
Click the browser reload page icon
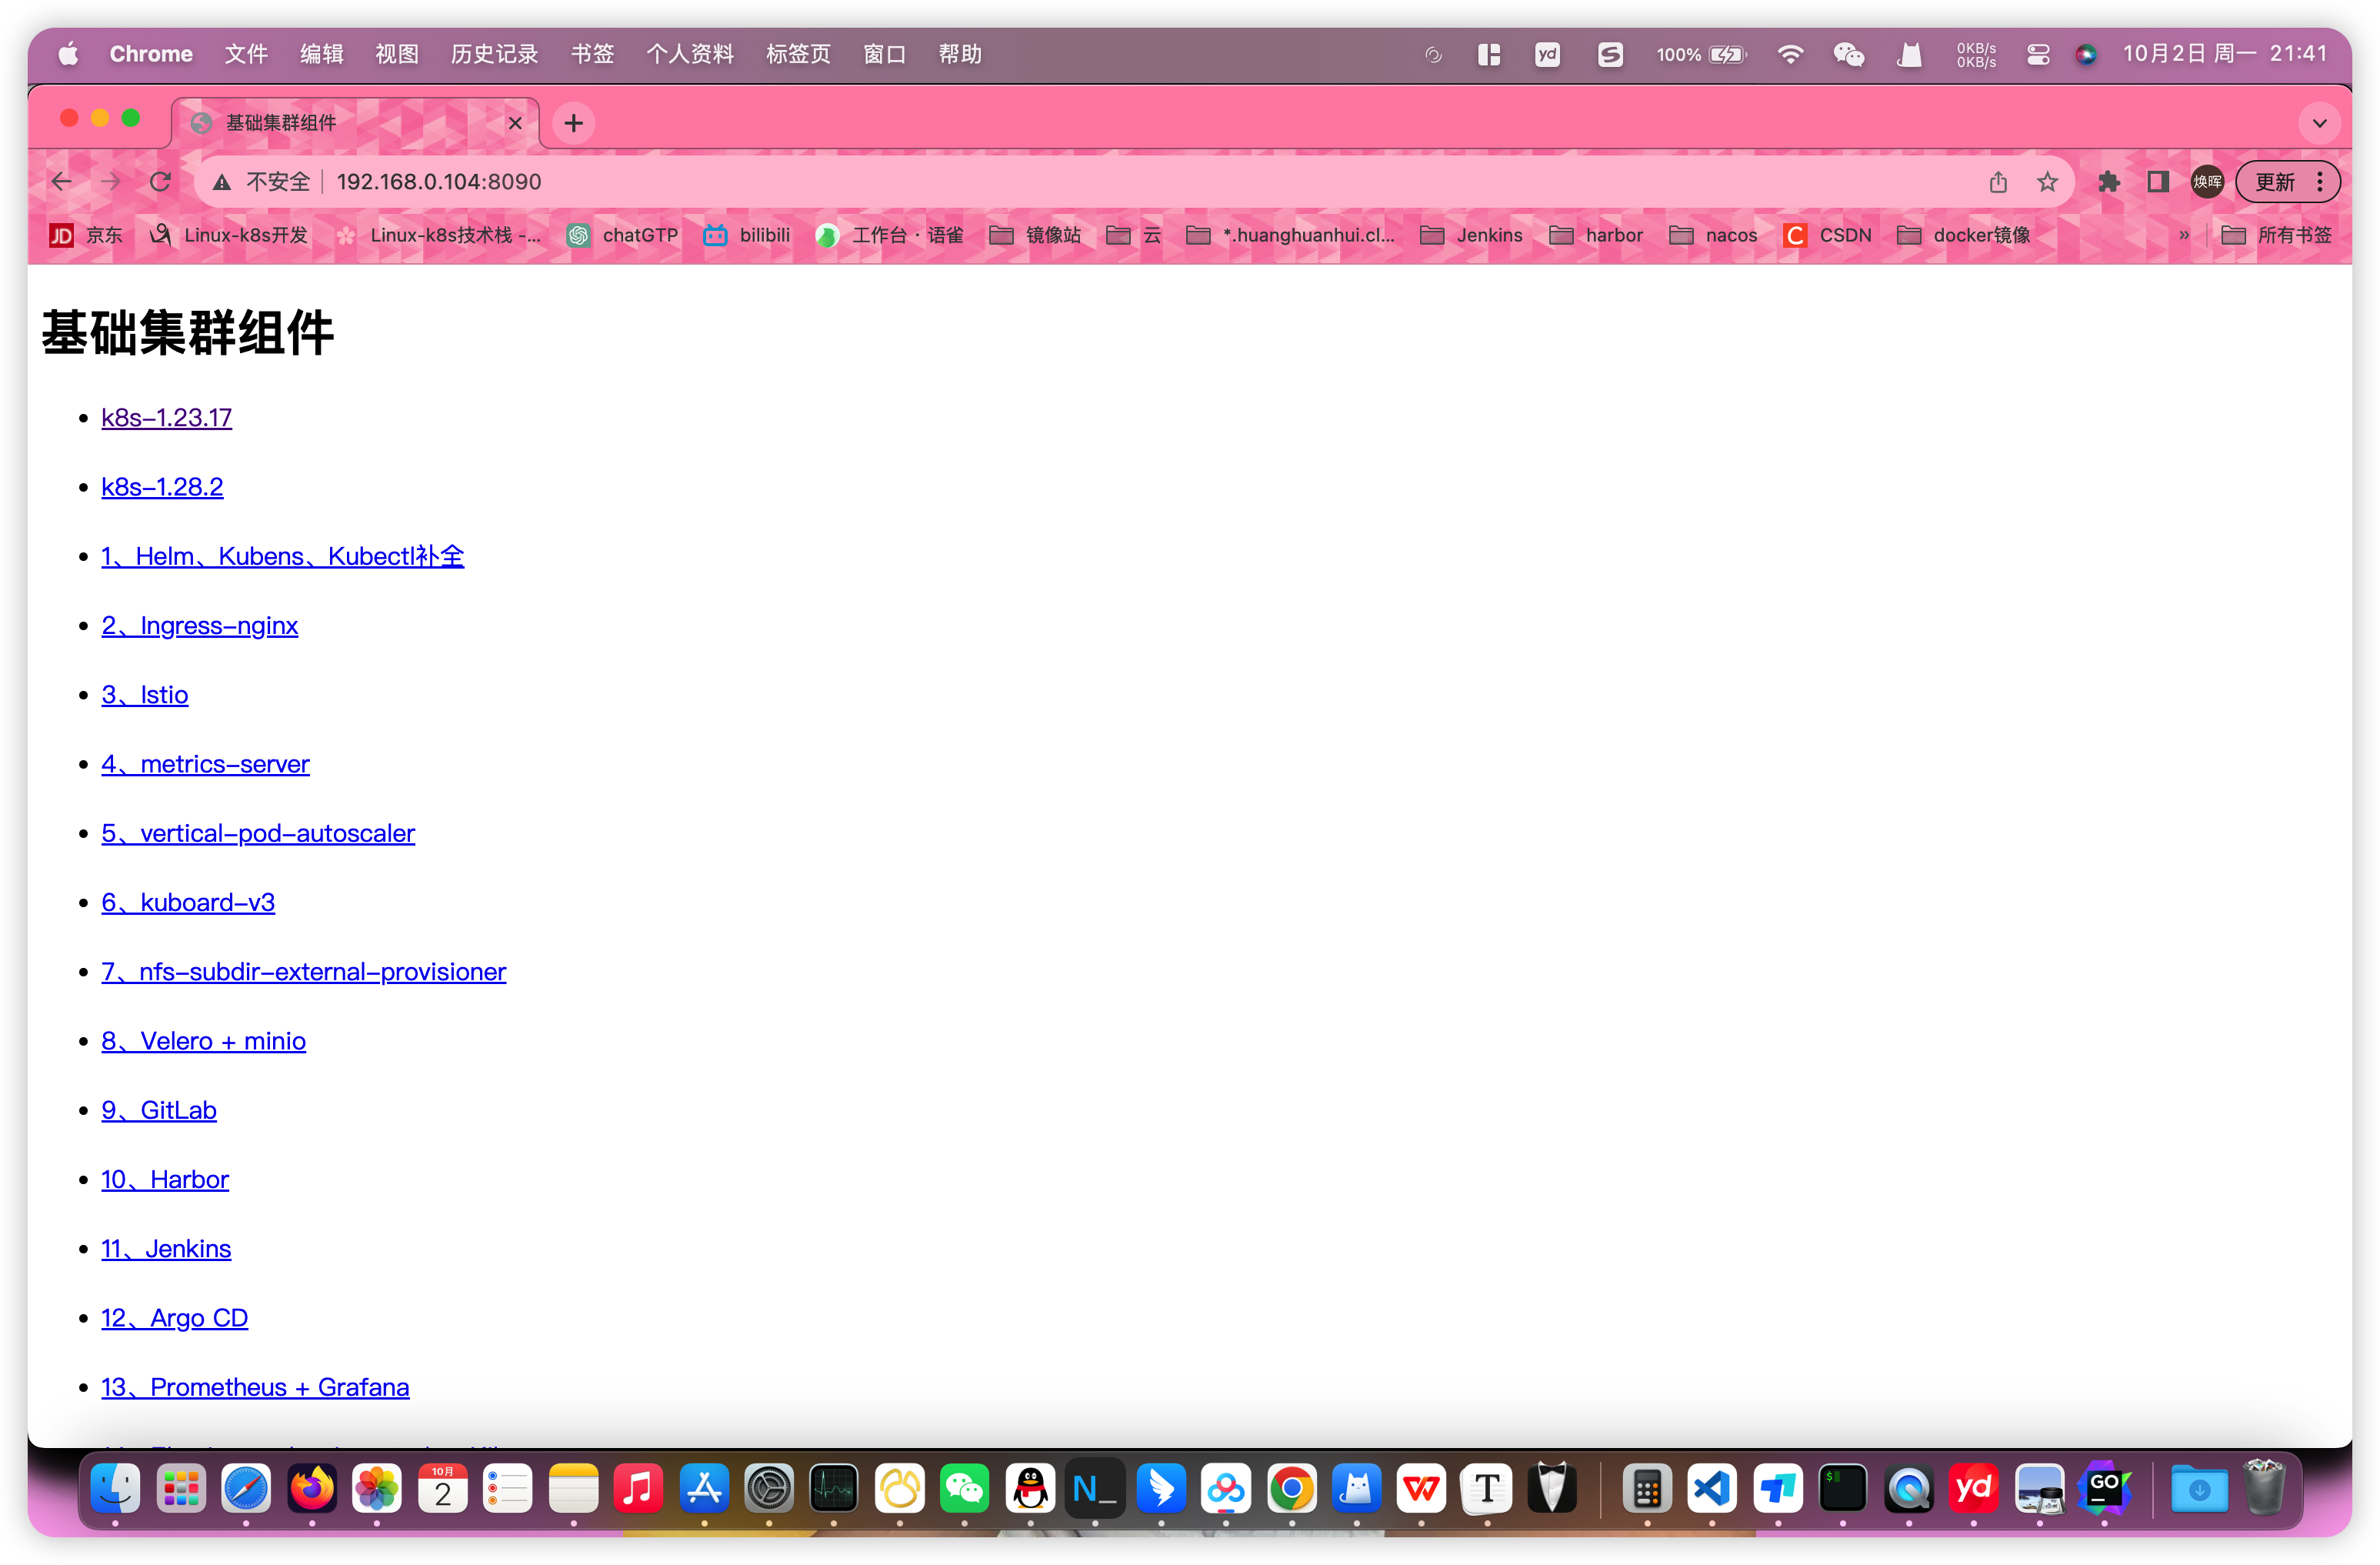(x=160, y=182)
